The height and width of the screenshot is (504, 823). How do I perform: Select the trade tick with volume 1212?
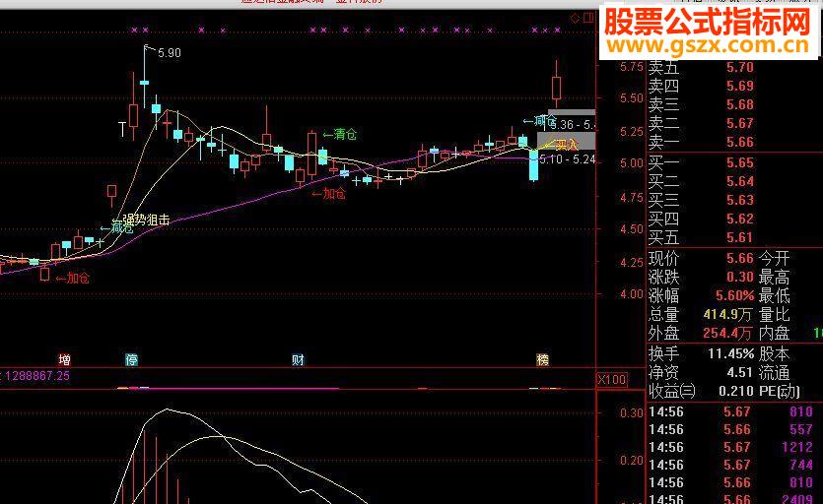point(730,447)
